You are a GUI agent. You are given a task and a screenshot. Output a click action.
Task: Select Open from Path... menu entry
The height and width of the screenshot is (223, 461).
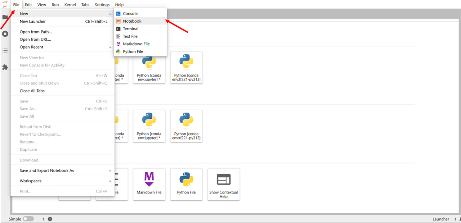pos(63,32)
